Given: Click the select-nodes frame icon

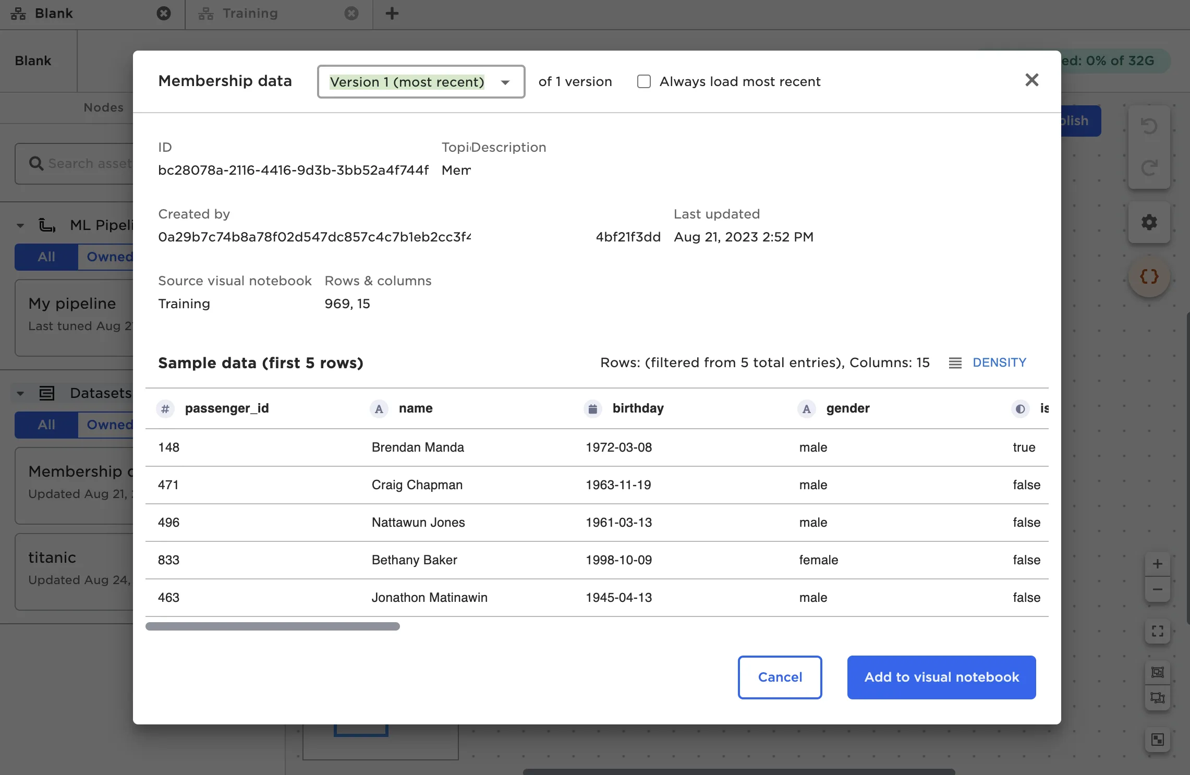Looking at the screenshot, I should 1158,673.
